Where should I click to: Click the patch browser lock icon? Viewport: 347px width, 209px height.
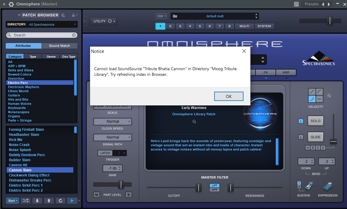(x=73, y=15)
